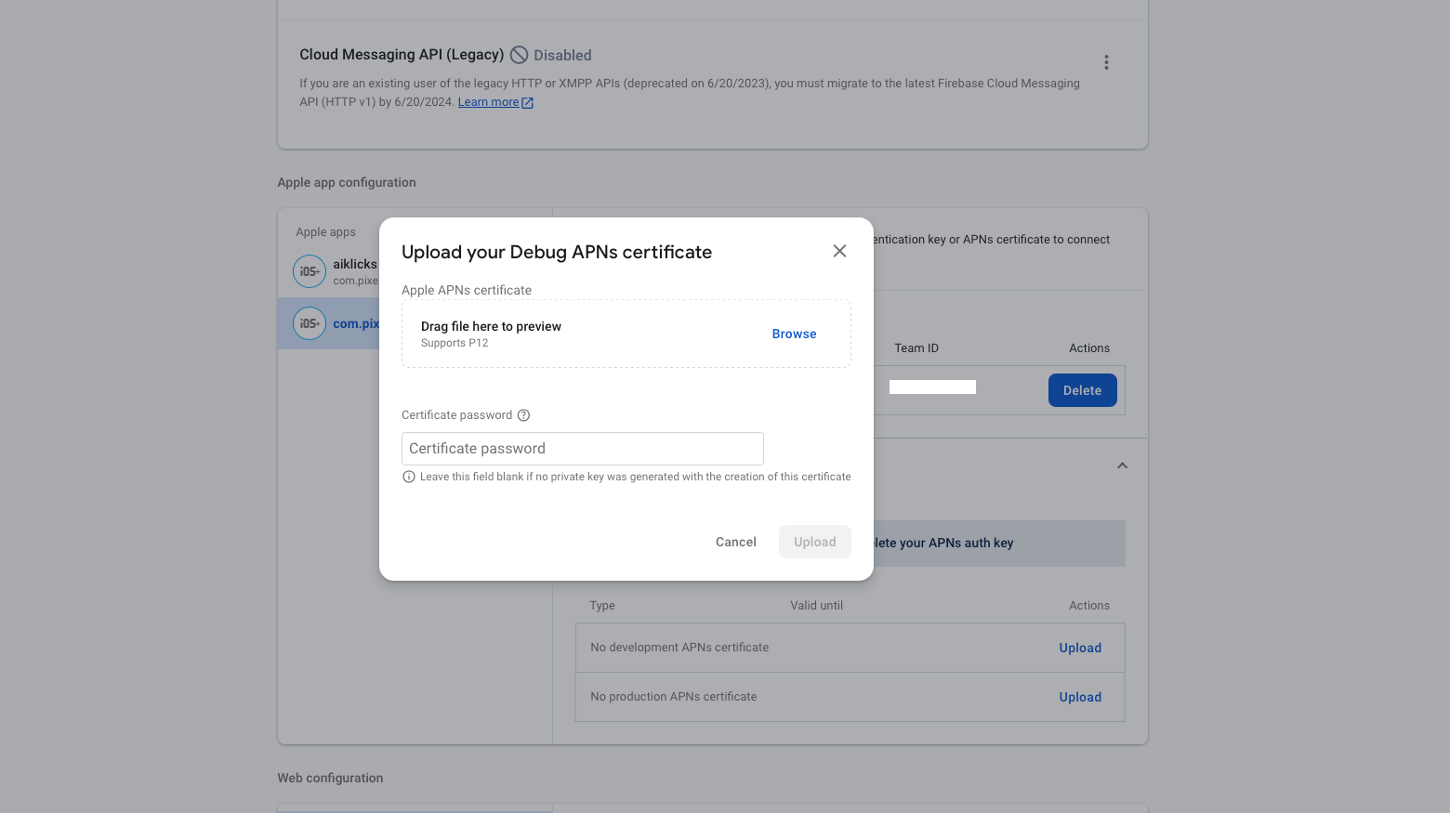Click the iOS icon for com.pix app
The height and width of the screenshot is (813, 1450).
tap(310, 323)
